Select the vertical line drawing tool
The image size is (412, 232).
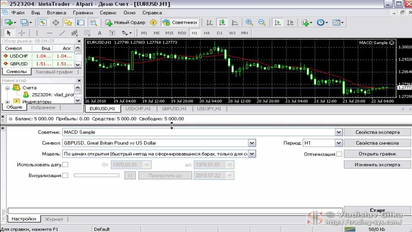37,33
